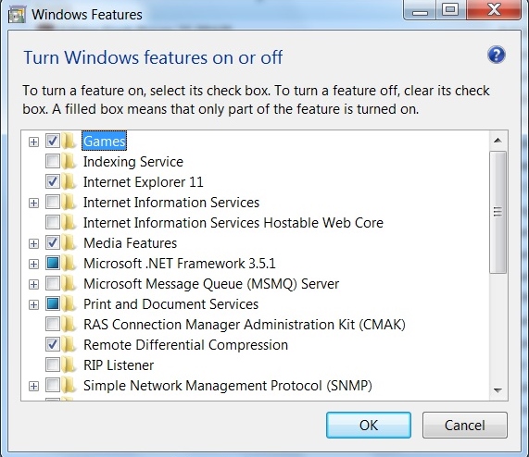
Task: Click the Windows Features title bar icon
Action: click(x=17, y=15)
